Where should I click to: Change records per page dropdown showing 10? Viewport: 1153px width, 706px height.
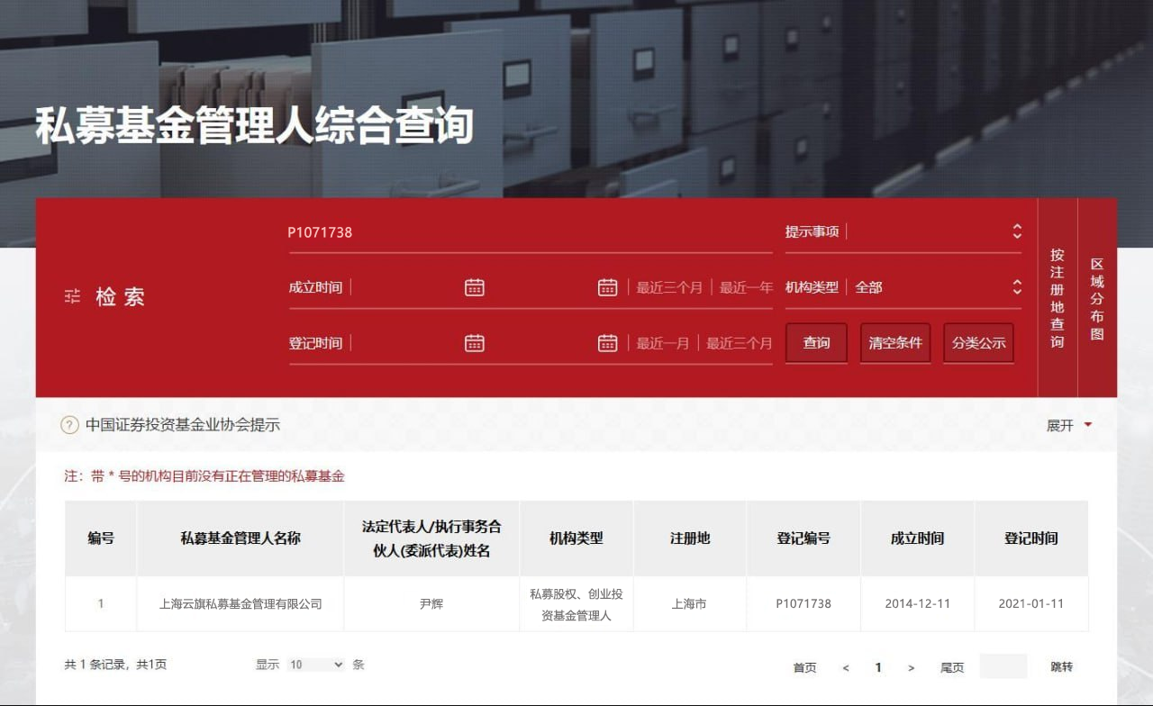(x=316, y=665)
